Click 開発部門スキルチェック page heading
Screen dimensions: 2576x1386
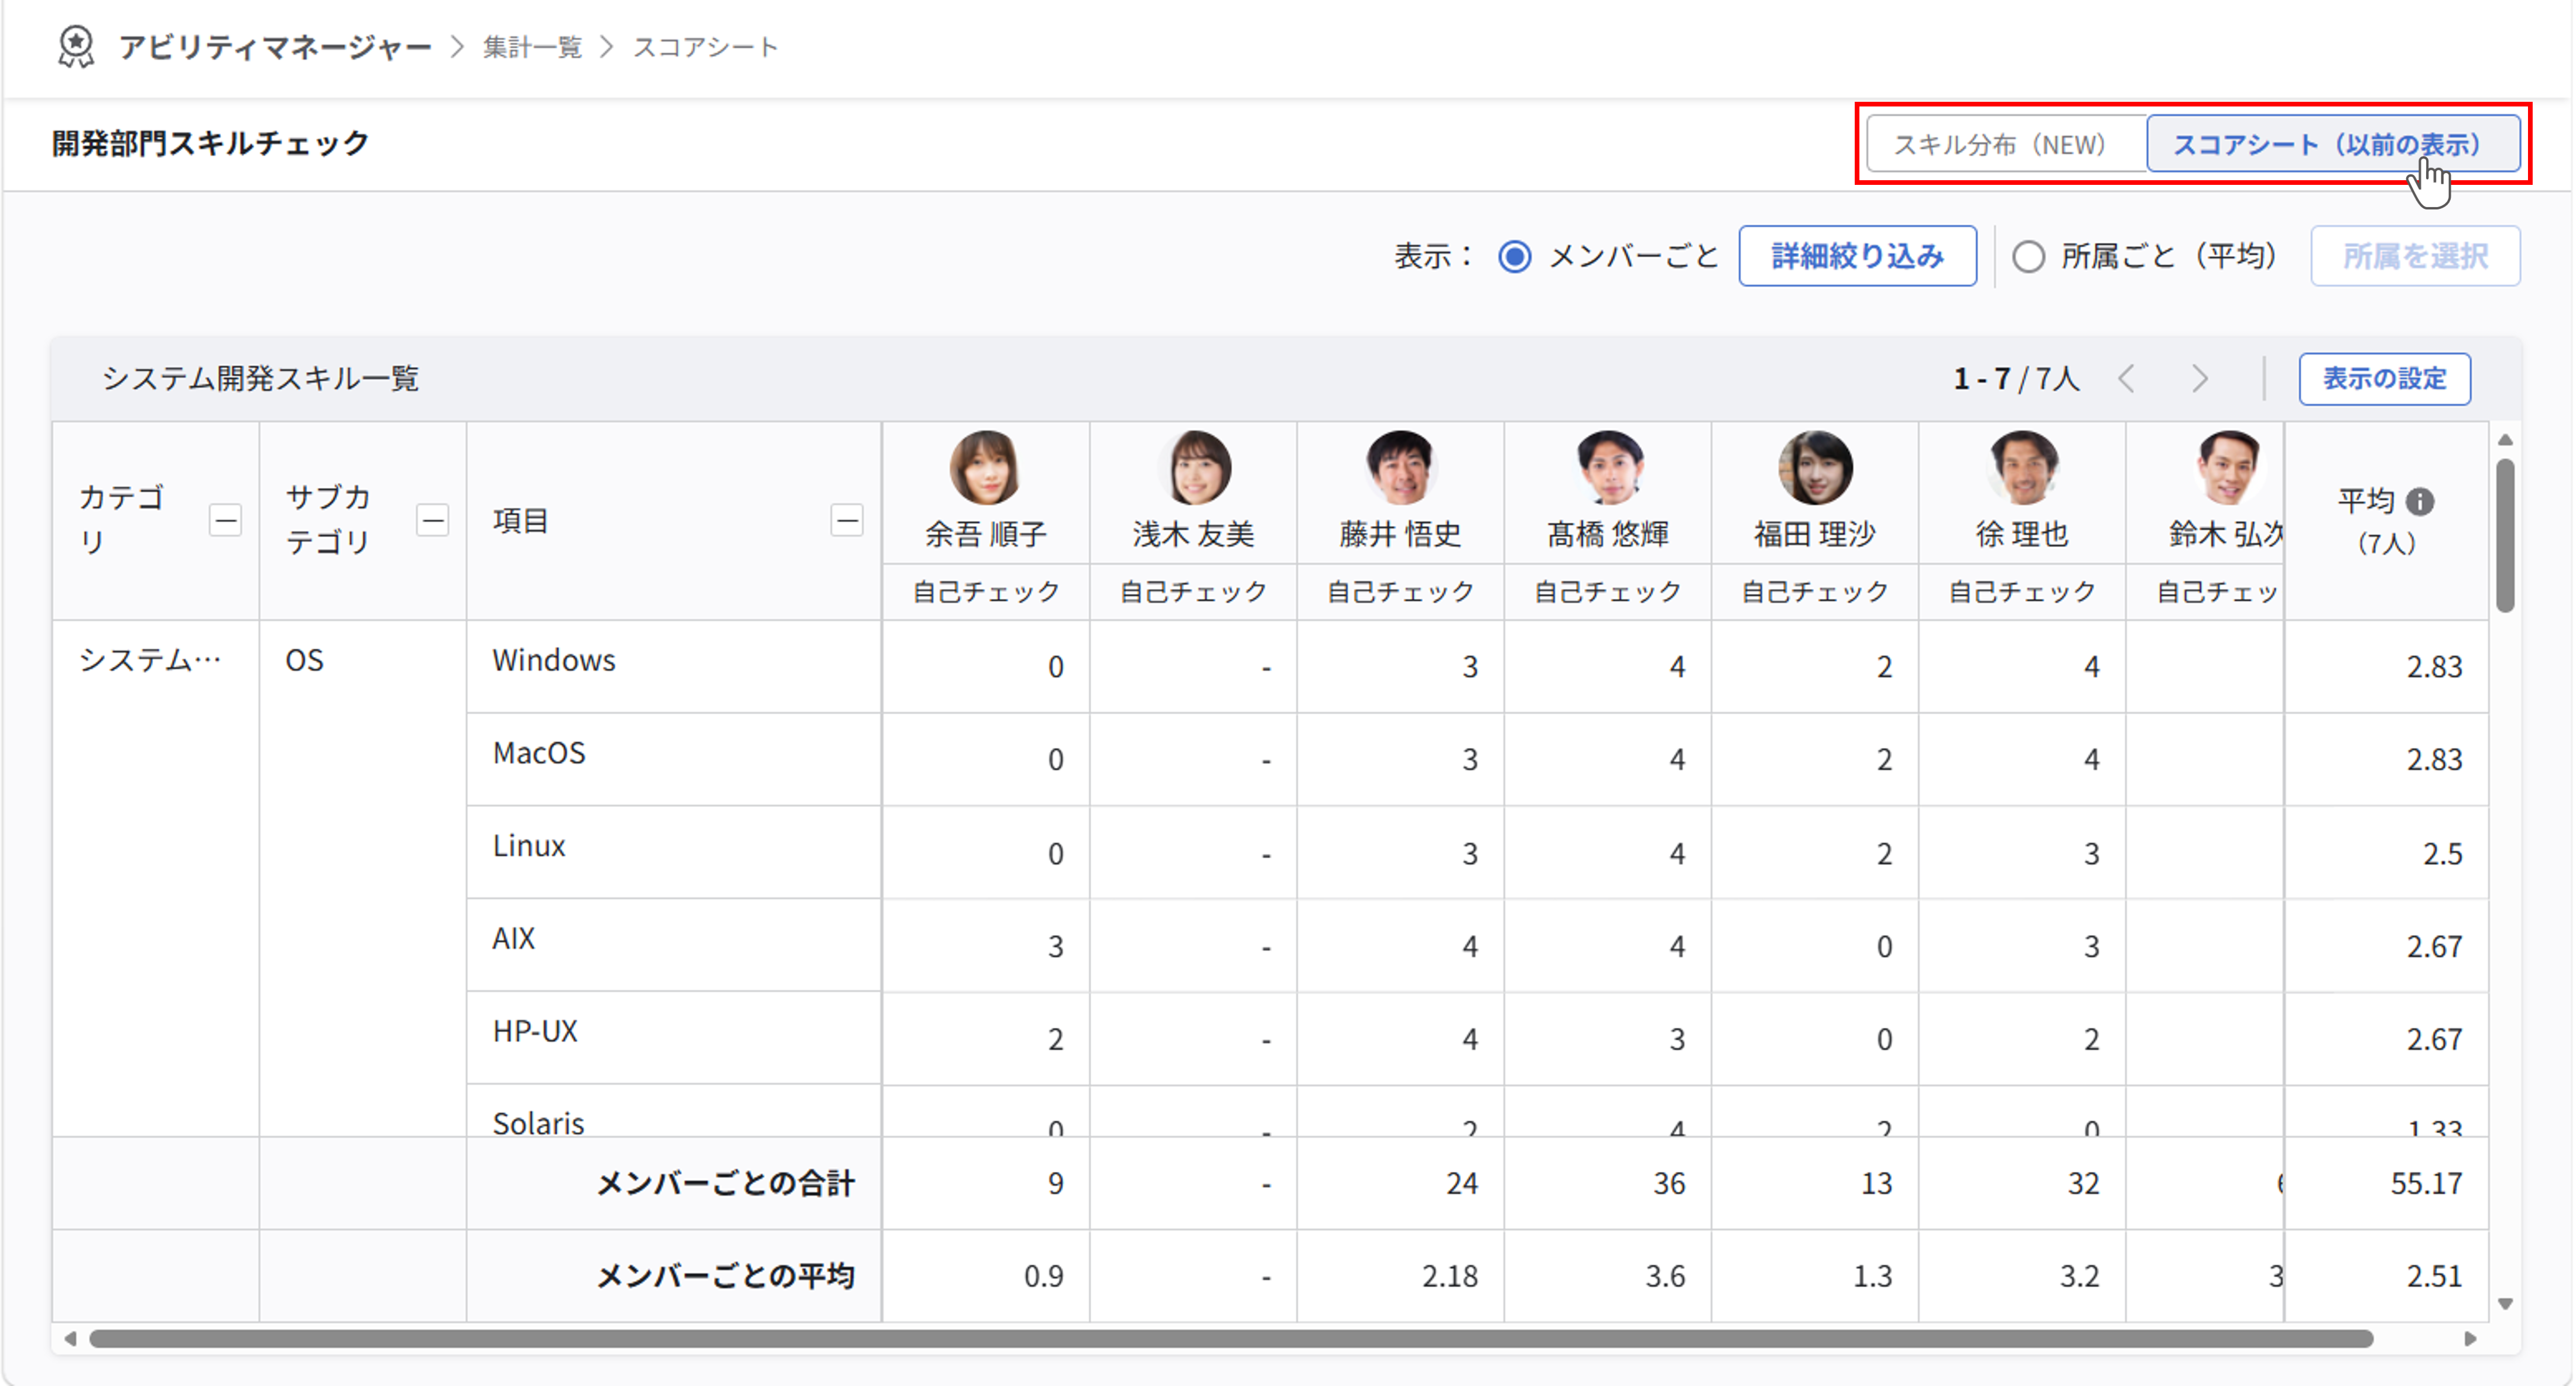click(x=211, y=143)
